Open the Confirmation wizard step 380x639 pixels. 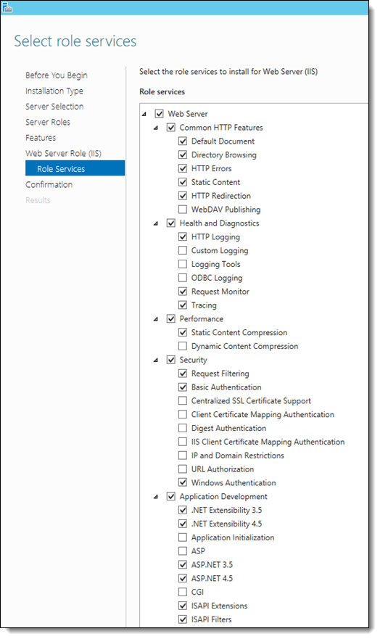click(49, 185)
